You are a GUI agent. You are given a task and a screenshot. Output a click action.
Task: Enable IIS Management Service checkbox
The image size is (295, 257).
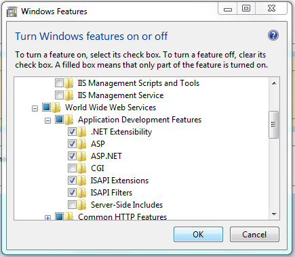point(59,95)
